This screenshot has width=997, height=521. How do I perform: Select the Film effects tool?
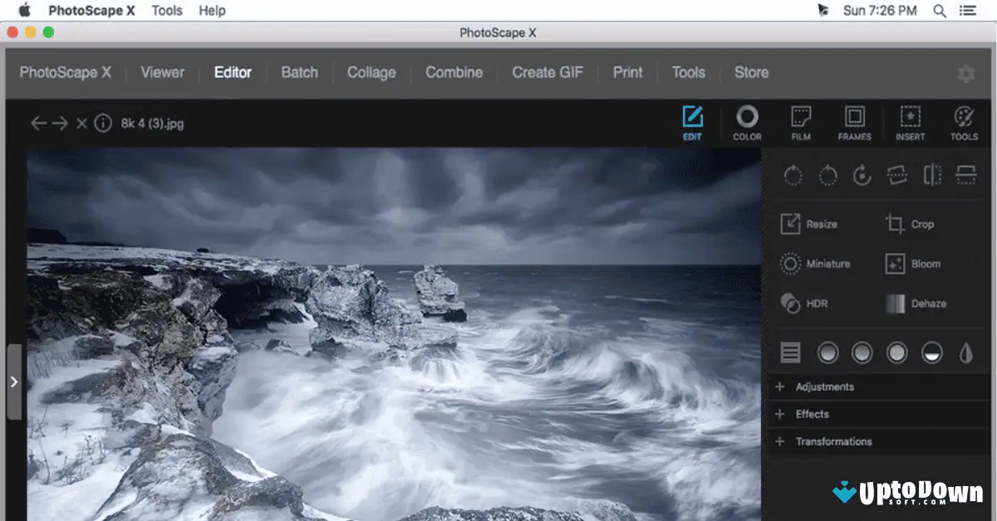click(800, 123)
